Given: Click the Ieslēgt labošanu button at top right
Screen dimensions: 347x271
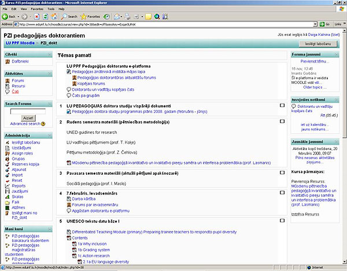Looking at the screenshot, I should [318, 44].
